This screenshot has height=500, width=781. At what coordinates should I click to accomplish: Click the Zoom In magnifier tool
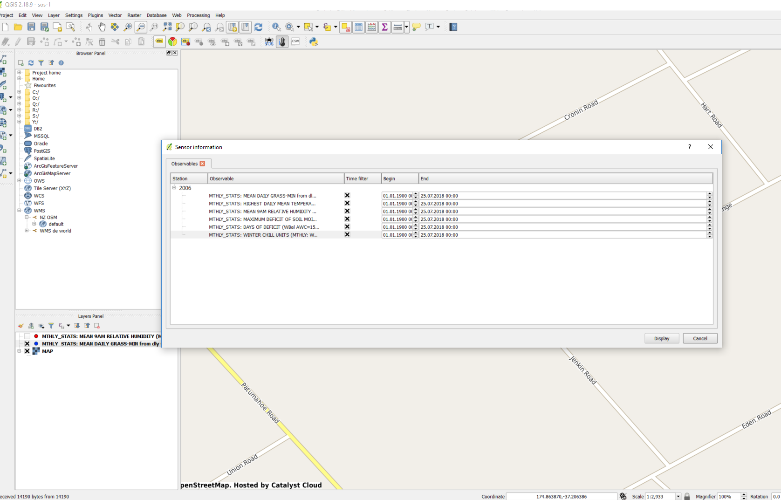[128, 27]
